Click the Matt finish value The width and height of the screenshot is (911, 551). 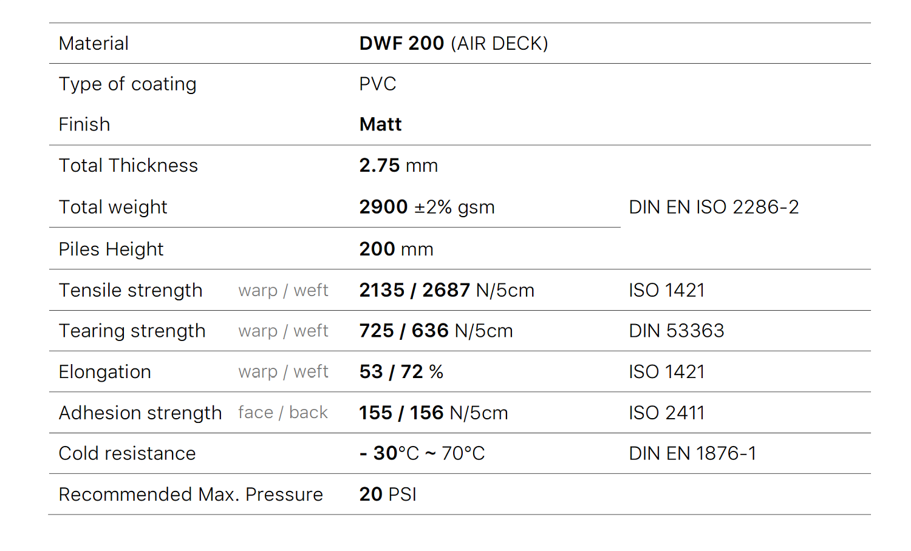380,124
